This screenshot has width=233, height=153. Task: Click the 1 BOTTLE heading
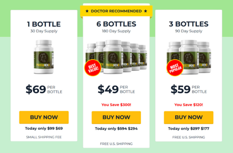(x=44, y=24)
